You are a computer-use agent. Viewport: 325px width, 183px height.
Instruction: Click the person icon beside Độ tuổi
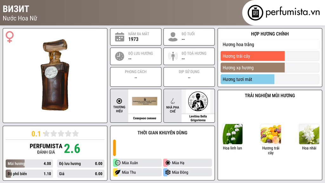[173, 37]
